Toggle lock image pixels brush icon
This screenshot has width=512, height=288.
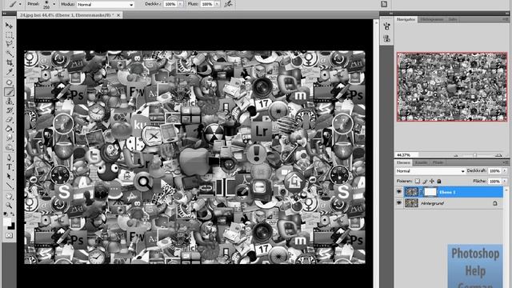point(425,181)
